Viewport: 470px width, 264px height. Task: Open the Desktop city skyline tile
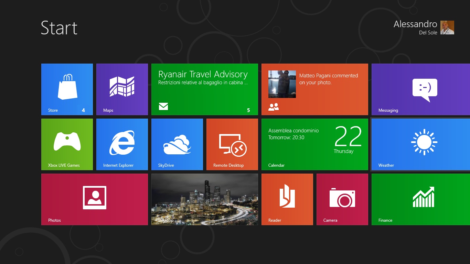[x=205, y=199]
